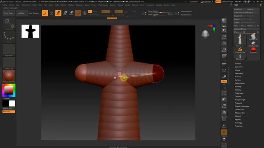Adjust the SPix slider

click(x=224, y=25)
